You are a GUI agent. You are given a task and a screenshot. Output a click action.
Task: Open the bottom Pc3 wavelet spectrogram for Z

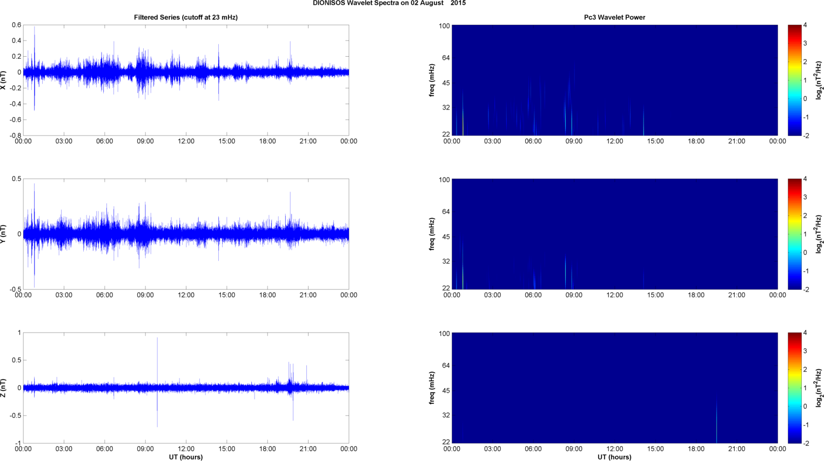[615, 388]
